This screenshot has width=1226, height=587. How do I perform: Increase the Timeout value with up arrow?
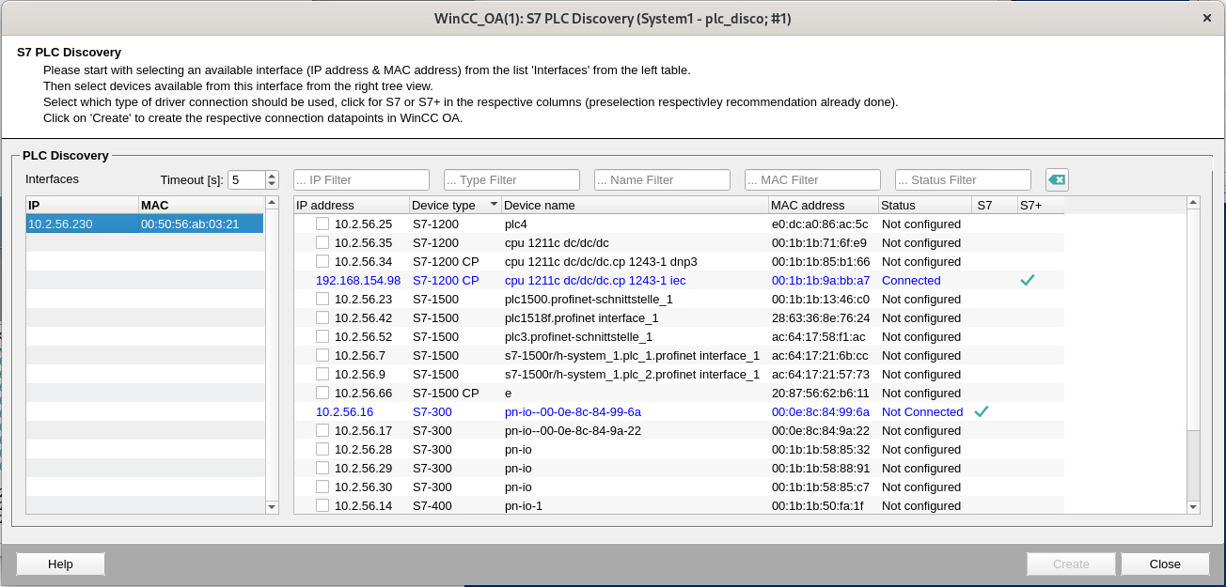pos(272,176)
